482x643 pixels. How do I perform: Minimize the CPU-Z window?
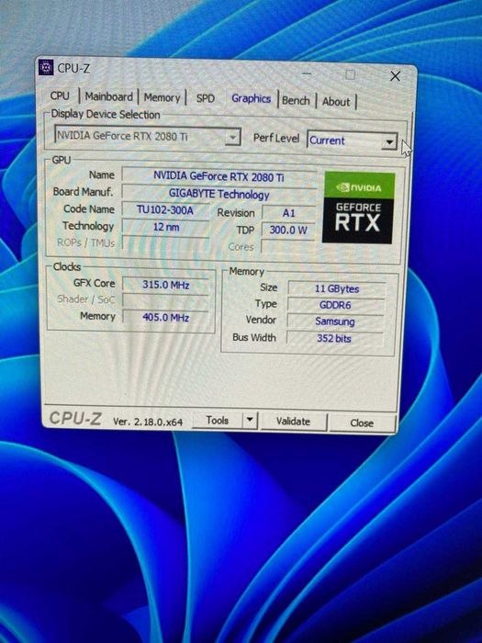pos(306,73)
